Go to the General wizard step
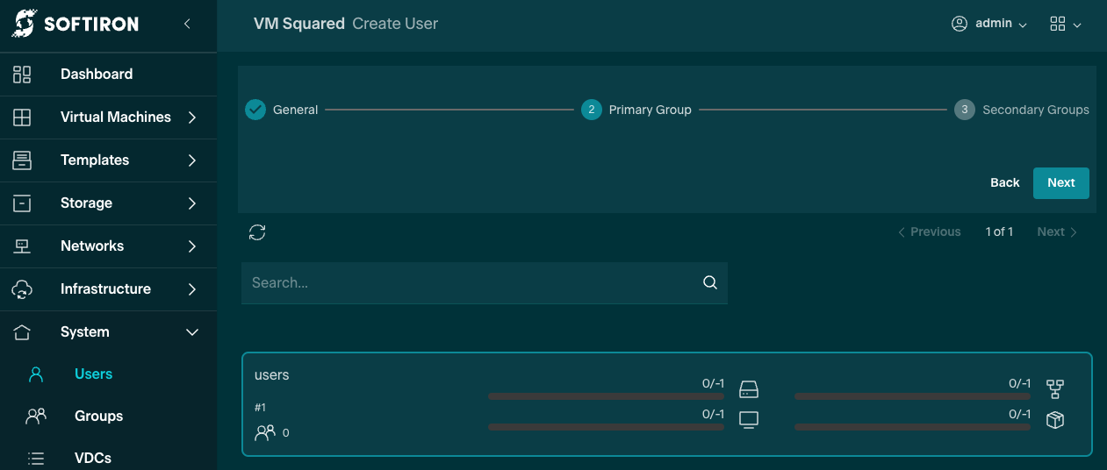The height and width of the screenshot is (470, 1107). [x=282, y=110]
